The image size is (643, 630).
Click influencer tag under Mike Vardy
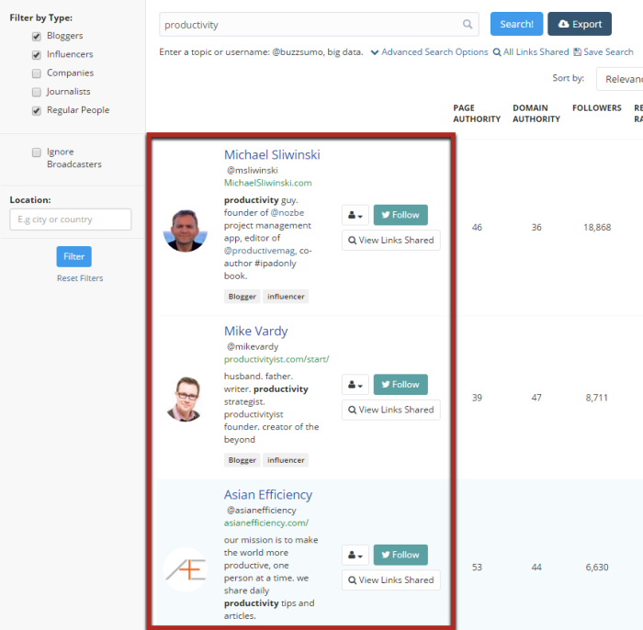tap(286, 460)
